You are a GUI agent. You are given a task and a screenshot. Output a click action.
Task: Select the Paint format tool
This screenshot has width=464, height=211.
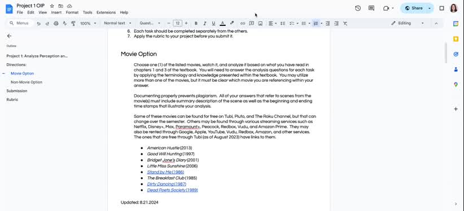click(x=73, y=23)
